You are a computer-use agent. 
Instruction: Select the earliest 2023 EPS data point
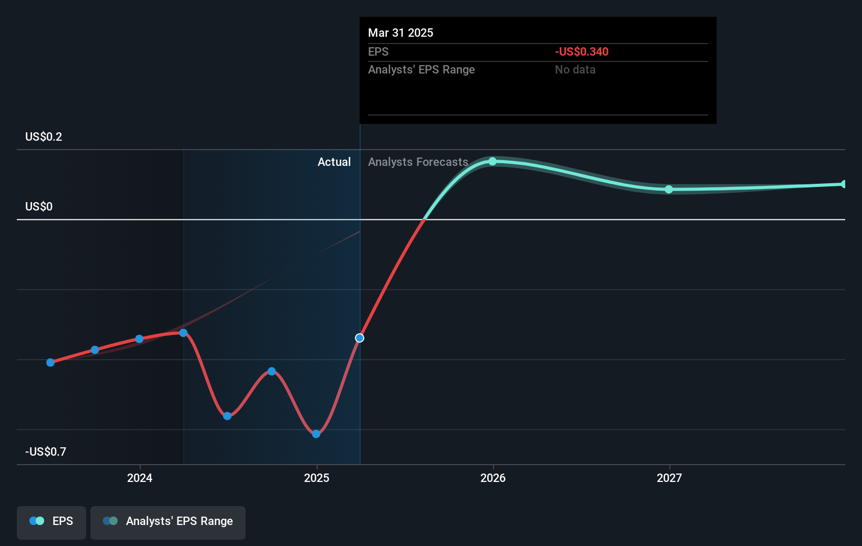(x=50, y=362)
